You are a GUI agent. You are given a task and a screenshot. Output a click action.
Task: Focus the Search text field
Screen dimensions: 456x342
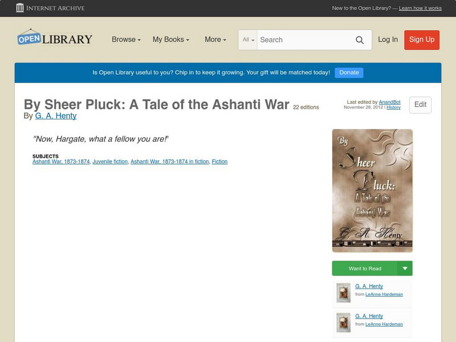pos(303,40)
